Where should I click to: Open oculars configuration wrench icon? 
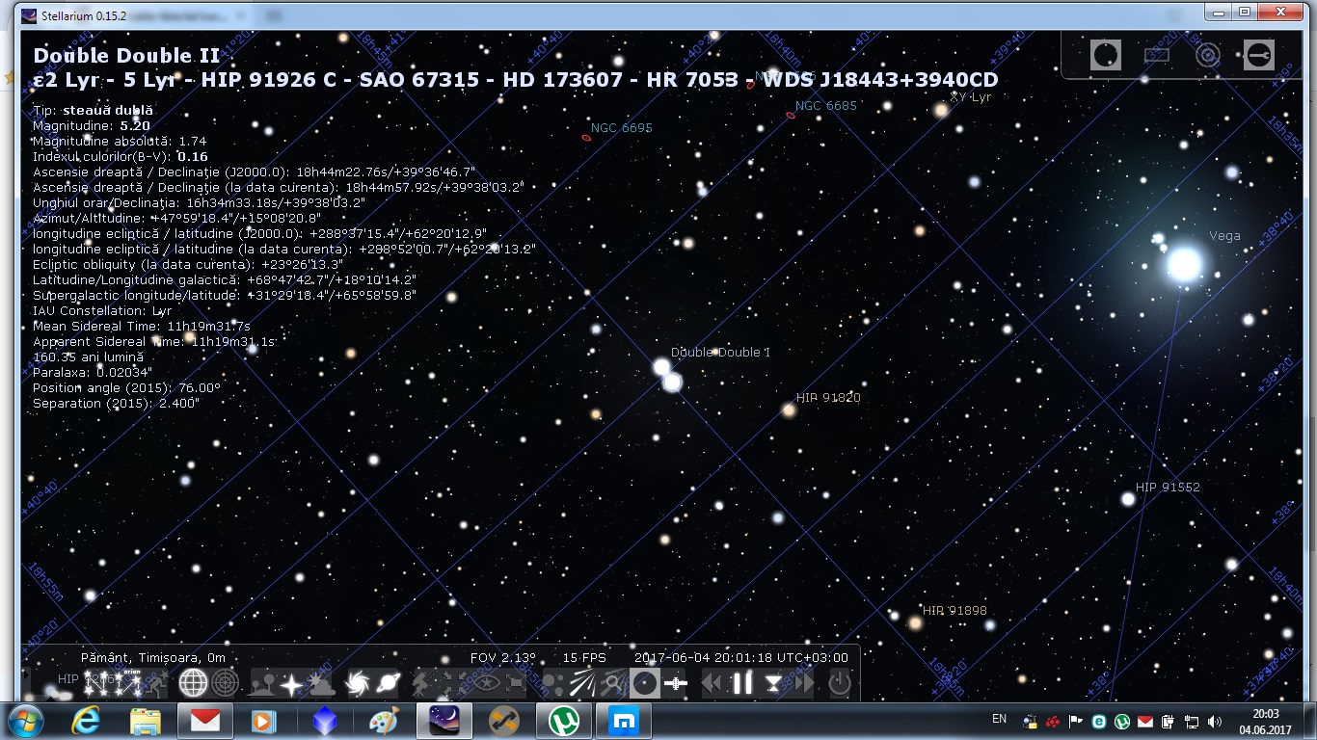tap(1259, 54)
